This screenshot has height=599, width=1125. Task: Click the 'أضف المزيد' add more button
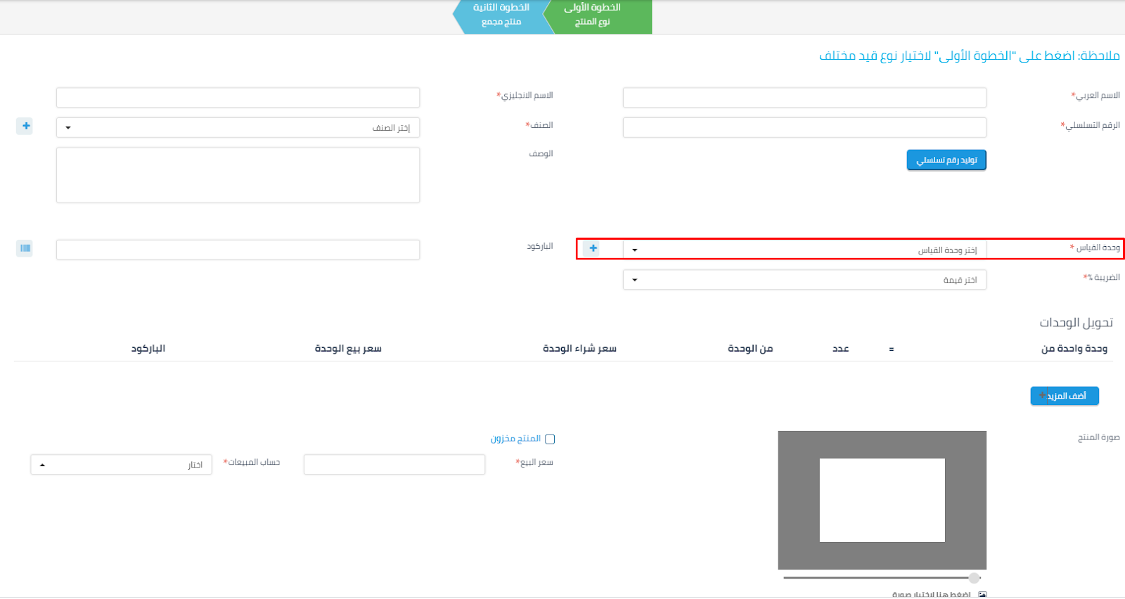pos(1065,396)
